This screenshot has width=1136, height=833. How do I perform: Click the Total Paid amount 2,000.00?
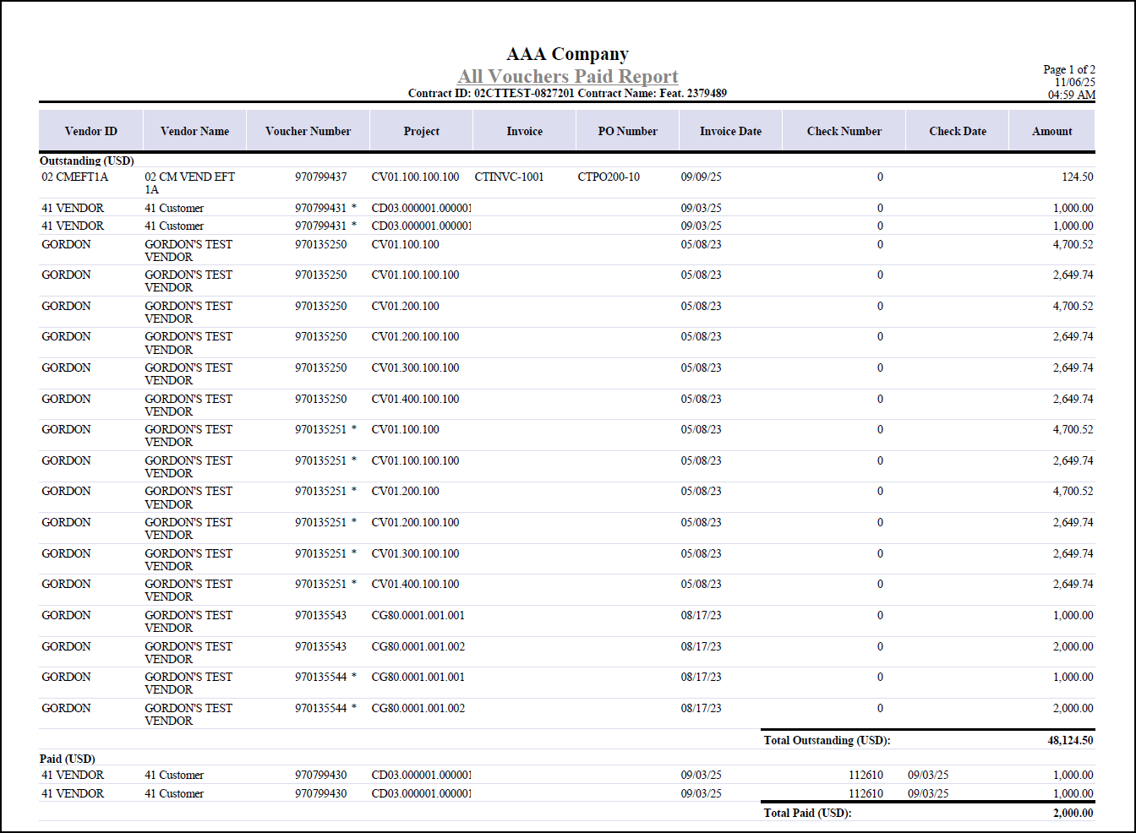click(x=1073, y=813)
